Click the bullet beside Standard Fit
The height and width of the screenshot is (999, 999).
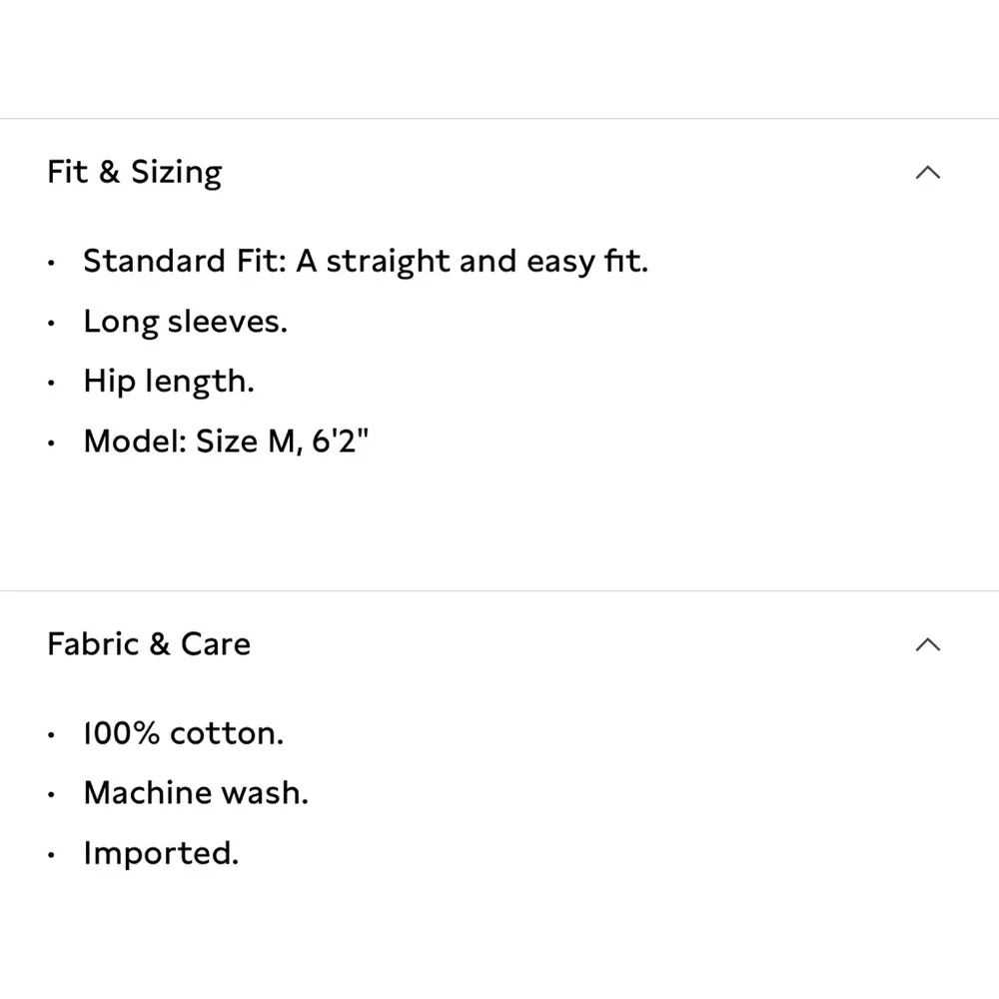click(x=51, y=263)
